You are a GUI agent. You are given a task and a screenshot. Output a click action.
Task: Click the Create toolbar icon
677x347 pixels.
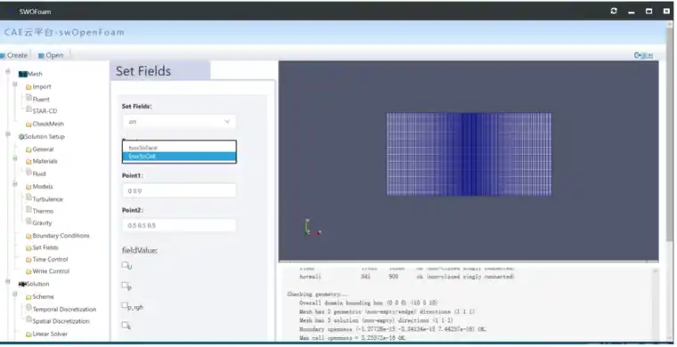point(3,55)
